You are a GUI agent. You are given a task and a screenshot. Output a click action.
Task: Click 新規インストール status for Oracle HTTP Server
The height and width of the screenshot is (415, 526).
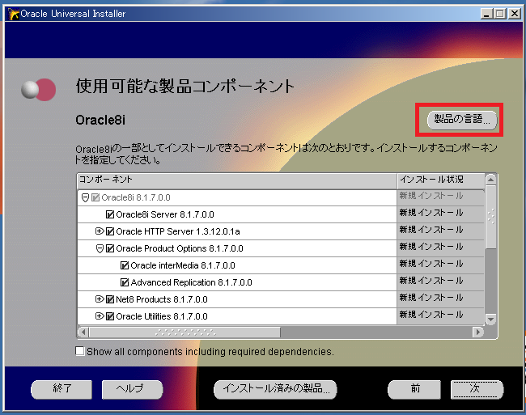point(431,230)
